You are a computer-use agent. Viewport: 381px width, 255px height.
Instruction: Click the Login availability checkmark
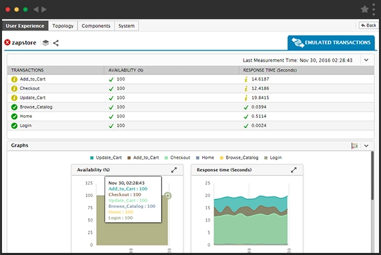tap(111, 126)
